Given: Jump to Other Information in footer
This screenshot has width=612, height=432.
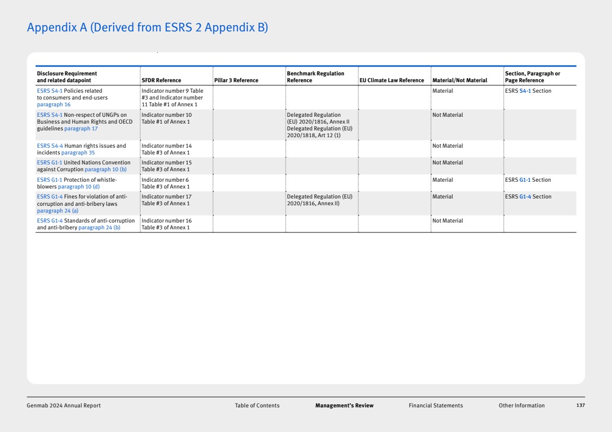Looking at the screenshot, I should point(521,406).
